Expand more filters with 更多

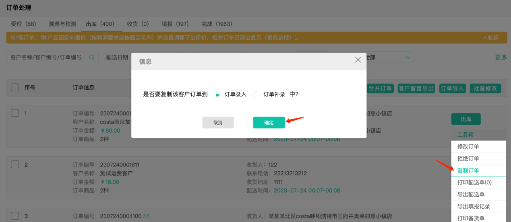coord(501,58)
